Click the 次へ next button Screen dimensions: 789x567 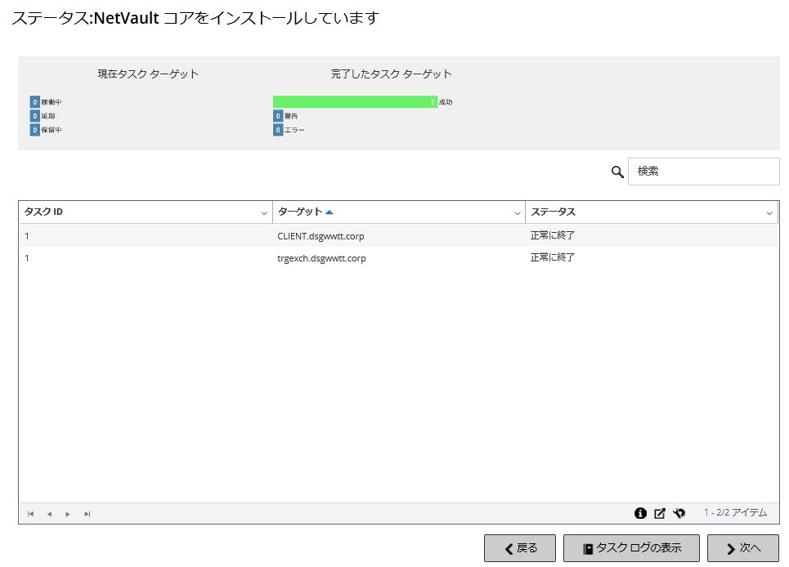tap(742, 548)
